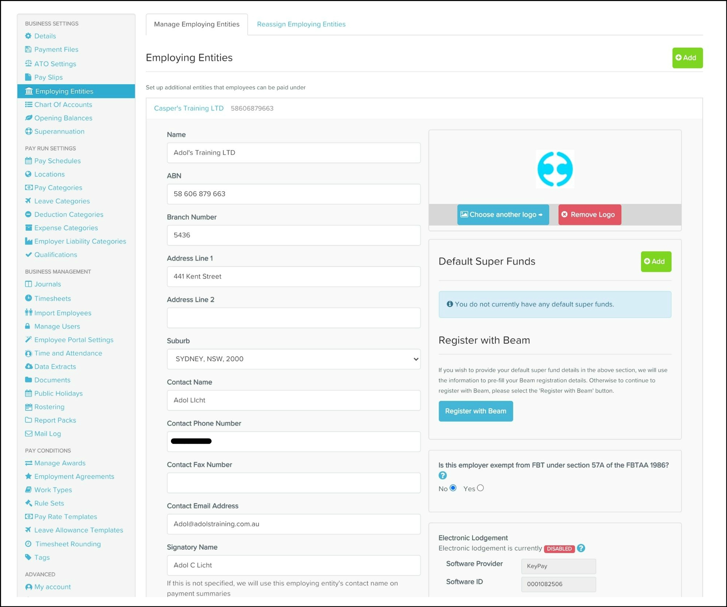This screenshot has width=727, height=607.
Task: Click the Details gear icon in sidebar
Action: tap(28, 36)
